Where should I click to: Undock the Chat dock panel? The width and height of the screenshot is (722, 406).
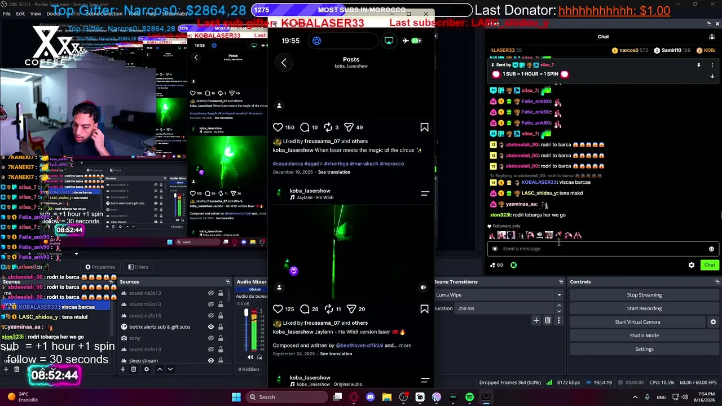click(709, 24)
